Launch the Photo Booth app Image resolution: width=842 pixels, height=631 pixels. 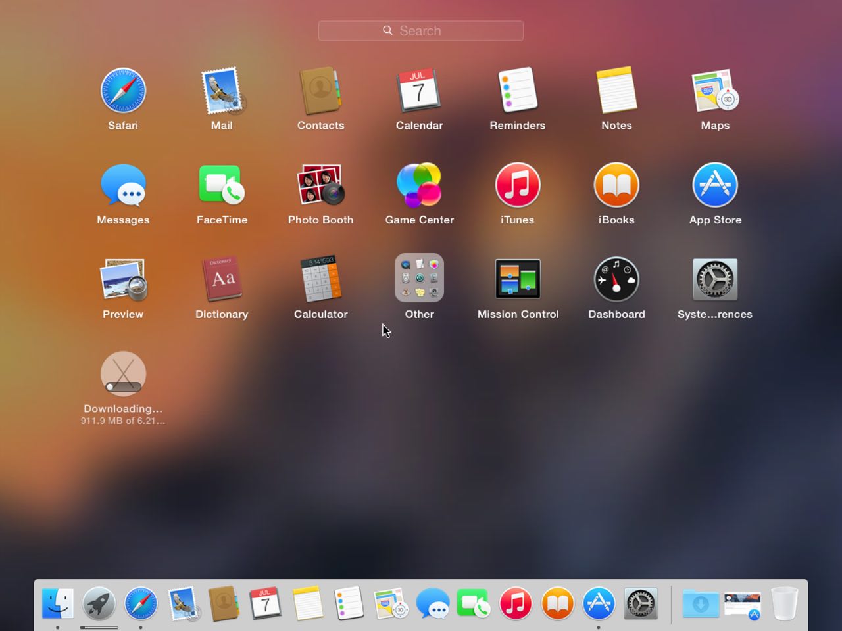tap(320, 185)
